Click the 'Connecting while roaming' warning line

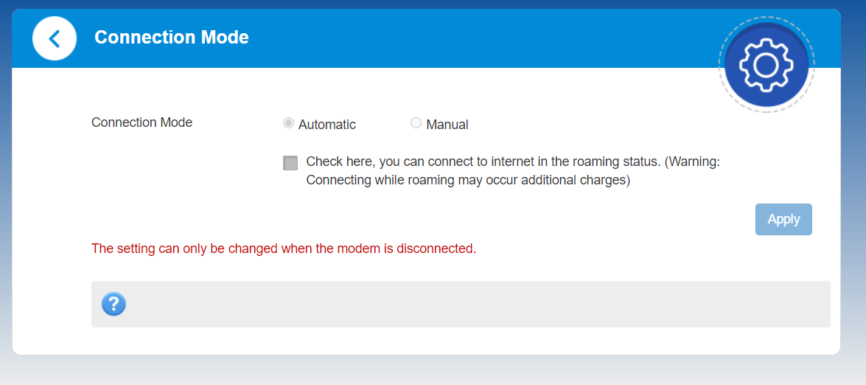[467, 180]
